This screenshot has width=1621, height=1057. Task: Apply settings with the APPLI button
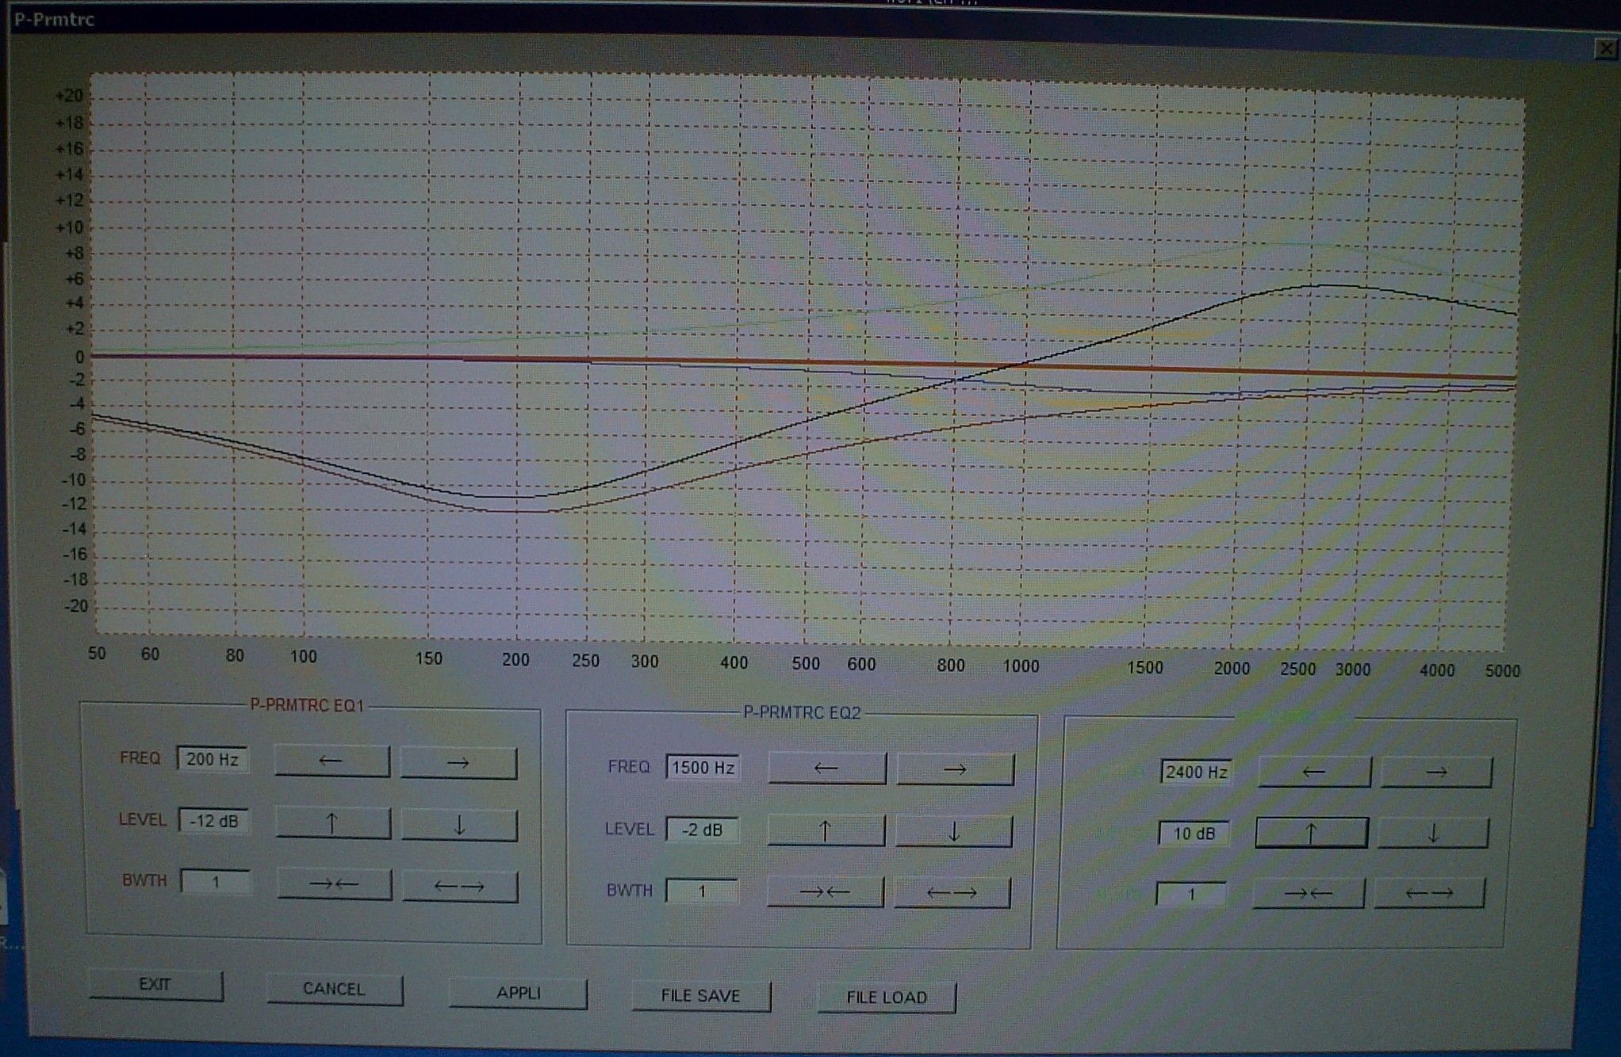[x=518, y=993]
